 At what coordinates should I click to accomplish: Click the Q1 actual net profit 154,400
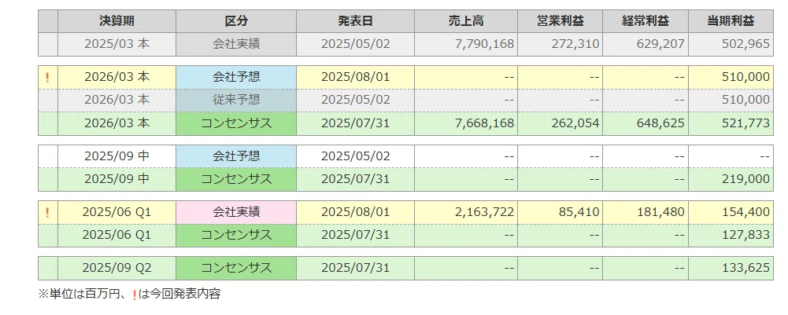(x=745, y=213)
